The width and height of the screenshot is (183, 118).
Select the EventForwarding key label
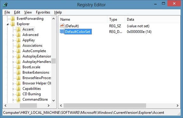pos(30,18)
